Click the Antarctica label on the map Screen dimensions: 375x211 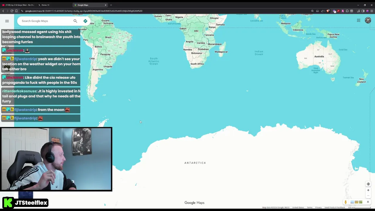coord(195,163)
